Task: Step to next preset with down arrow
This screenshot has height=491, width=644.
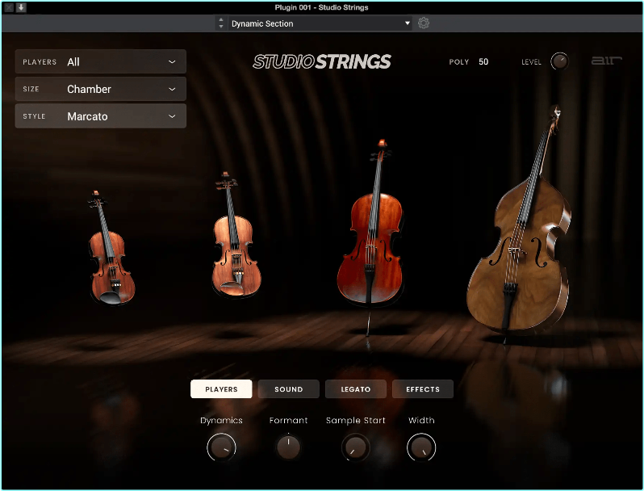Action: (221, 27)
